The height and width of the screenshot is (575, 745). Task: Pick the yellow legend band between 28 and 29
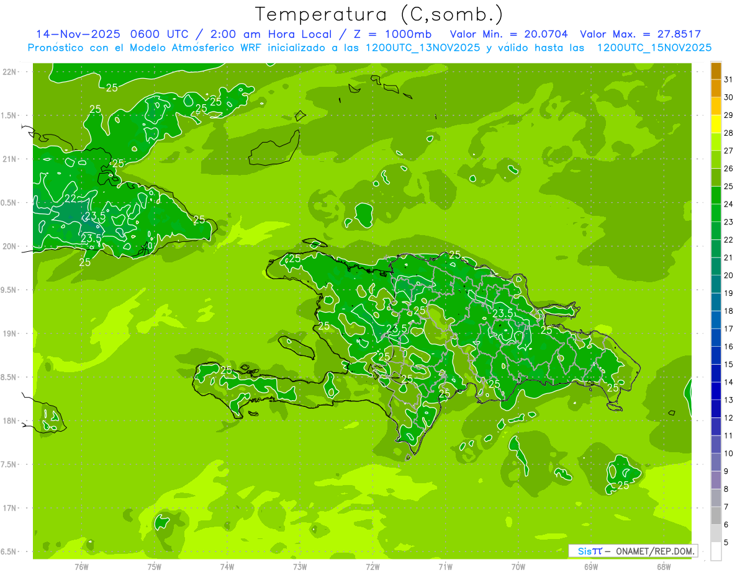coord(716,124)
